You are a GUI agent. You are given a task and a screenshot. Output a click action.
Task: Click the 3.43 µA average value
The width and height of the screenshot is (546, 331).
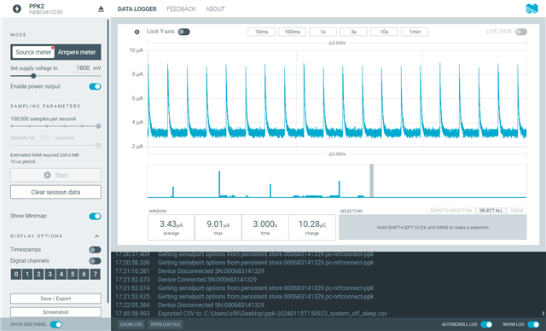(x=171, y=224)
